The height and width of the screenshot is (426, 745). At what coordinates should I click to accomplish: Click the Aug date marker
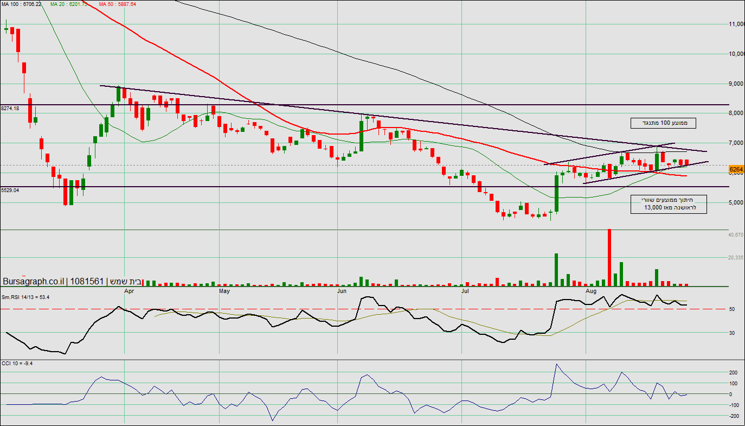[591, 291]
